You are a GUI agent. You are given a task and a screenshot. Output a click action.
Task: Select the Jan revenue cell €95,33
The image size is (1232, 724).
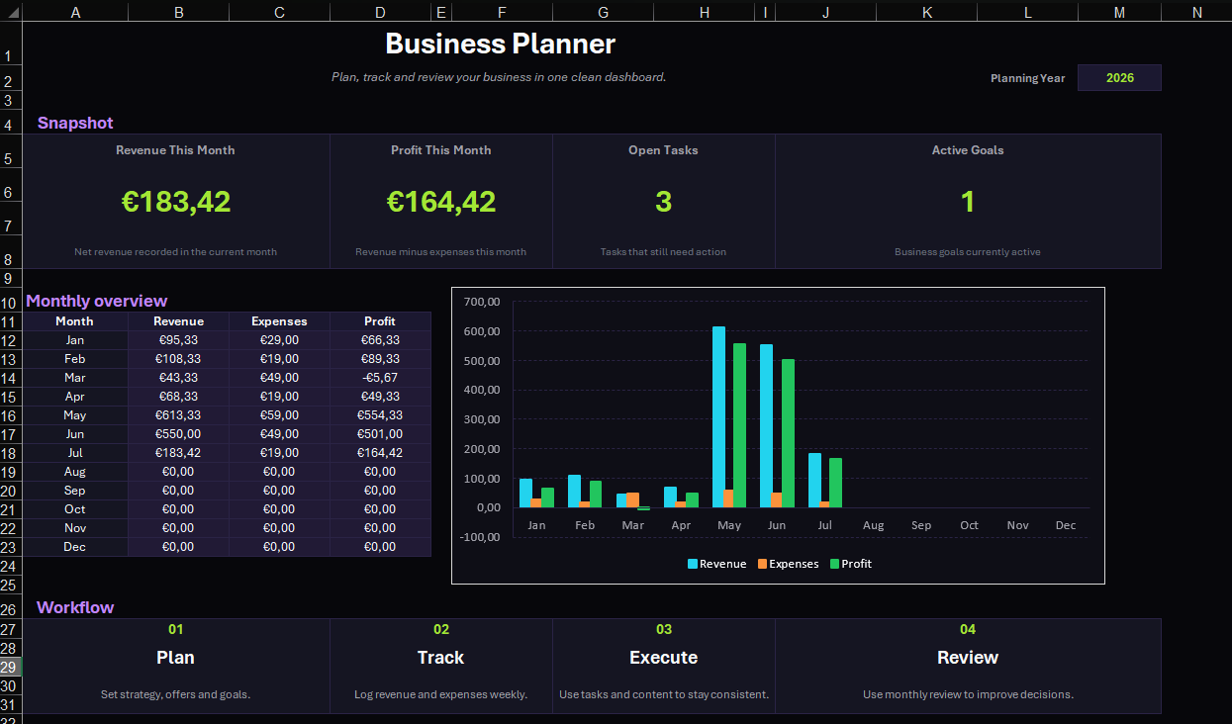click(178, 340)
